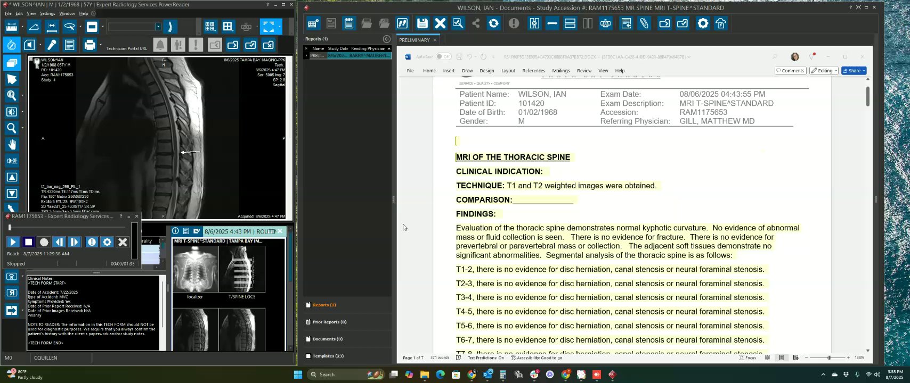The height and width of the screenshot is (383, 910).
Task: Select the magnifier zoom tool
Action: pyautogui.click(x=11, y=128)
